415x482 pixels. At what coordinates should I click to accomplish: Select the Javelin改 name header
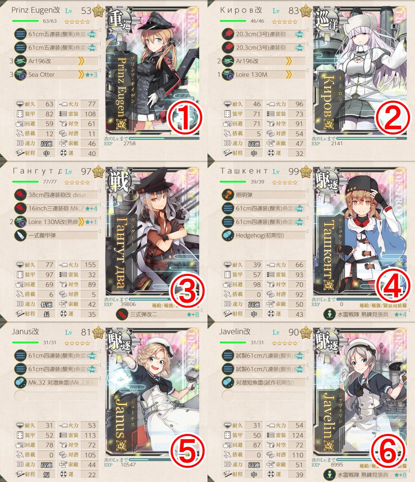tap(234, 332)
